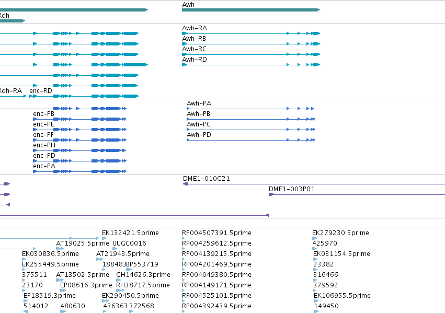
Task: Select EST RP004049380.5prime
Action: [x=217, y=275]
